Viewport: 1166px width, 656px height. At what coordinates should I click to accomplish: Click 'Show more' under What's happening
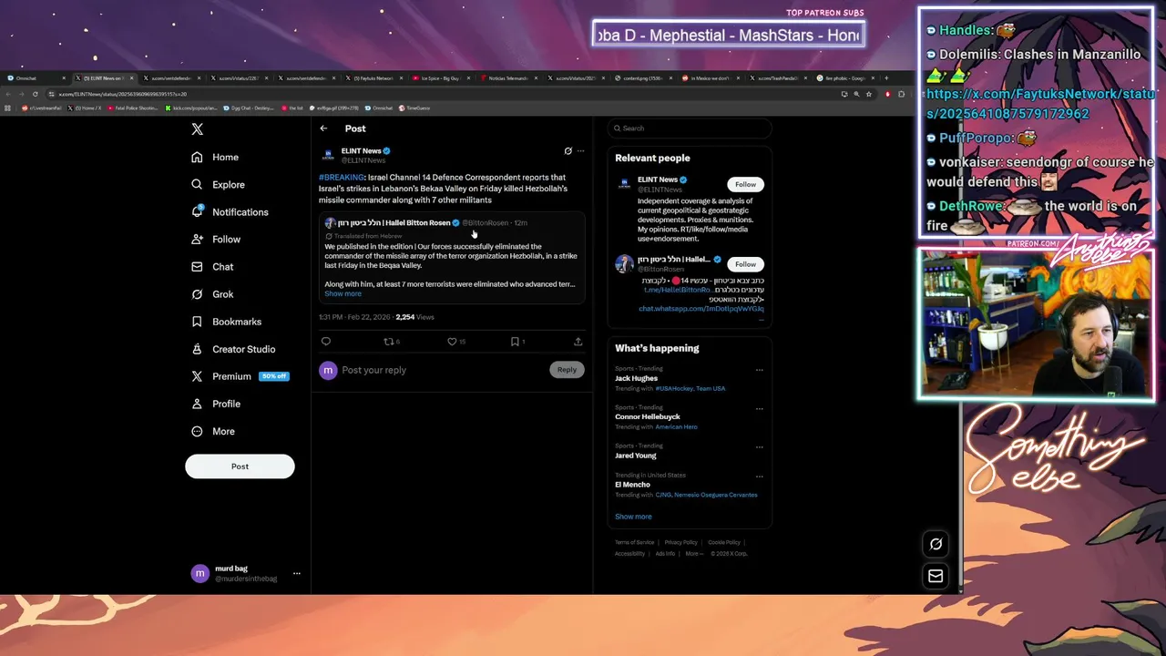633,517
